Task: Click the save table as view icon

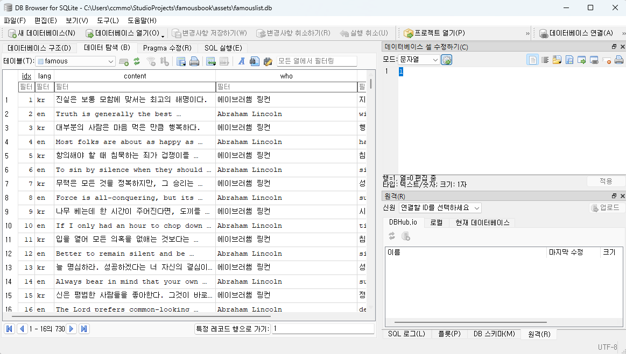Action: tap(181, 61)
